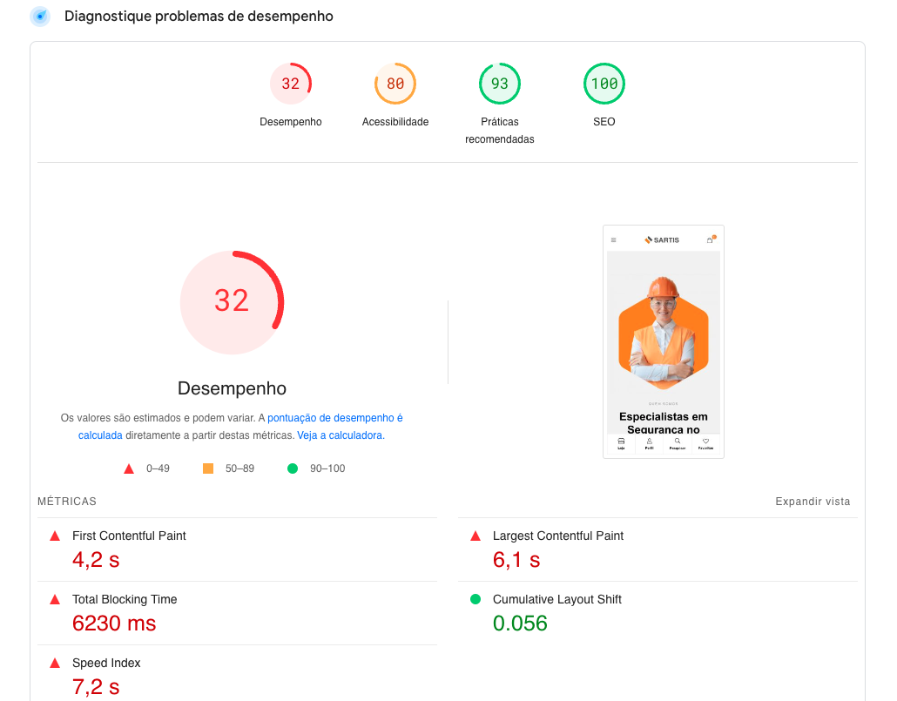Open the hamburger menu in the SARTIS preview
Screen dimensions: 897x701
pos(614,239)
